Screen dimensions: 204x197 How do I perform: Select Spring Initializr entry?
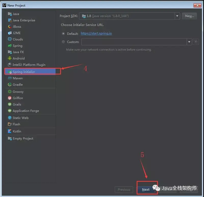[30, 72]
